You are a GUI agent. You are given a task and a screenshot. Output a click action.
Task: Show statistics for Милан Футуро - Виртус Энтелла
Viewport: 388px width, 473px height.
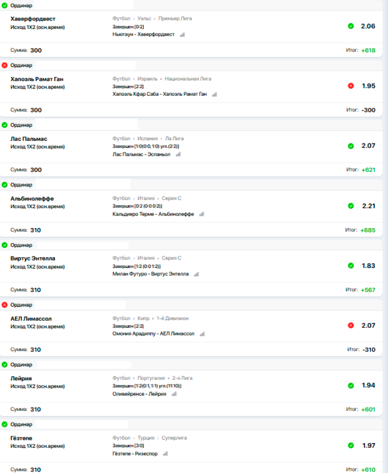[x=197, y=274]
